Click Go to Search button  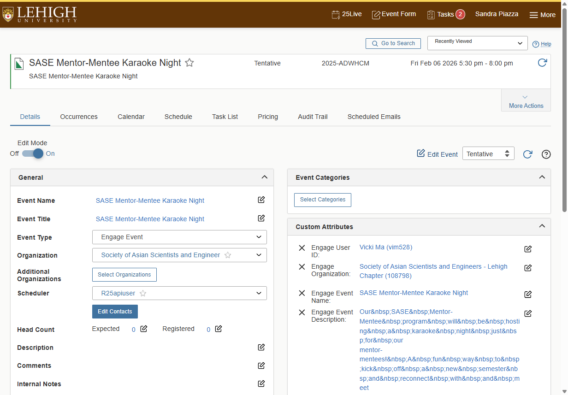pos(393,43)
